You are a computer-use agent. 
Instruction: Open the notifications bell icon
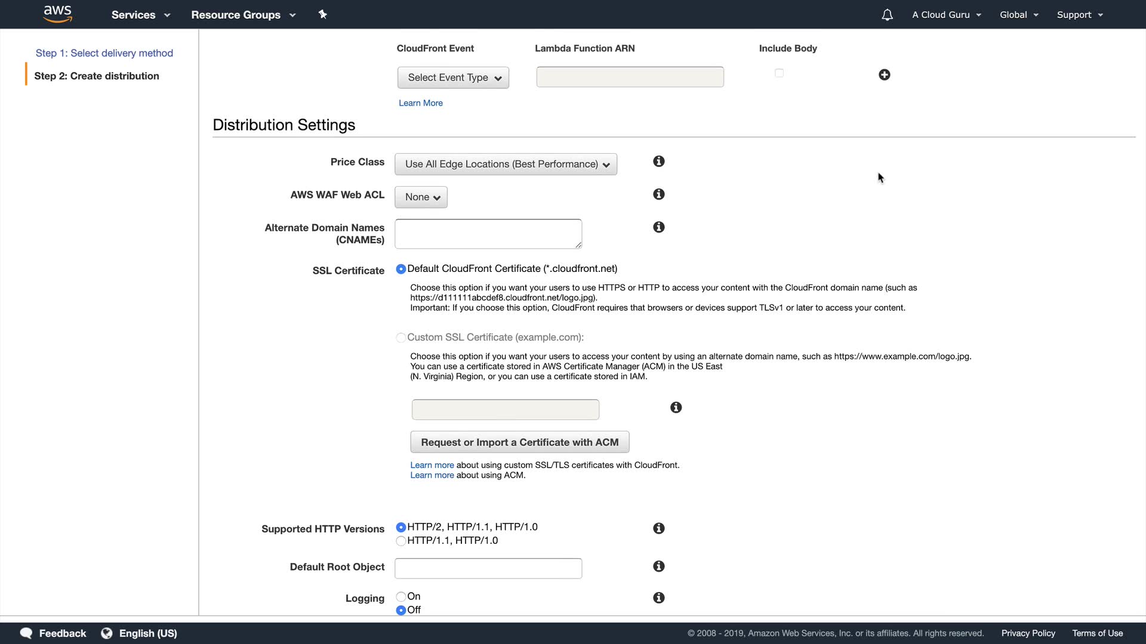887,15
